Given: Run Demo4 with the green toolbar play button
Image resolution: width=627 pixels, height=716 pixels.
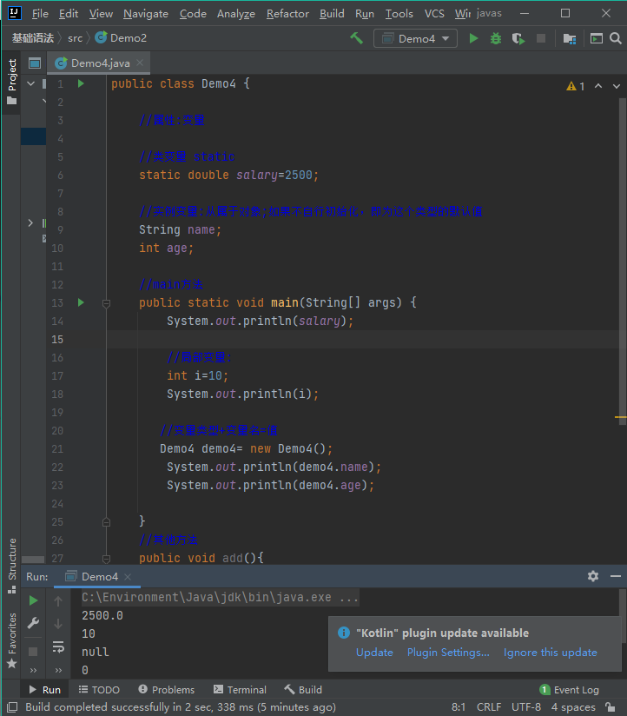Looking at the screenshot, I should click(x=473, y=38).
